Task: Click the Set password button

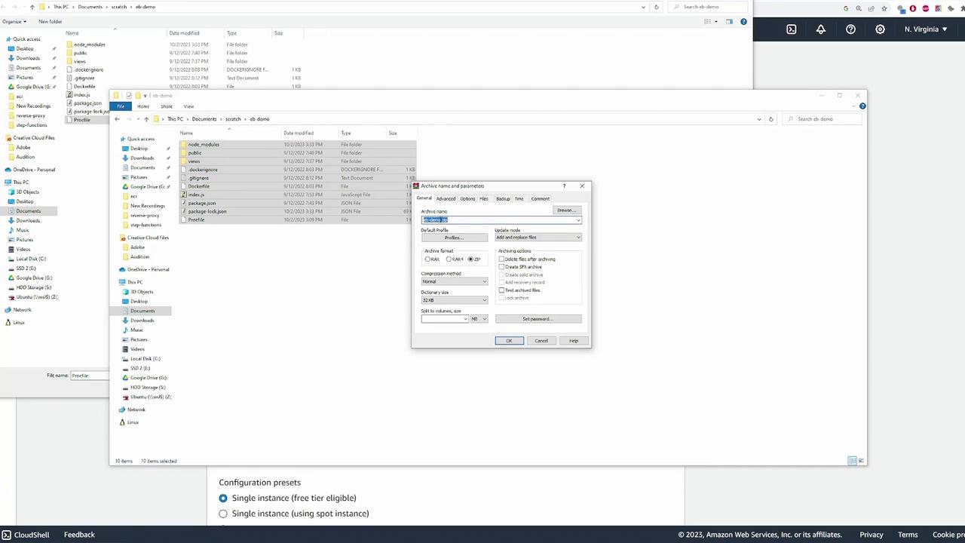Action: (x=538, y=319)
